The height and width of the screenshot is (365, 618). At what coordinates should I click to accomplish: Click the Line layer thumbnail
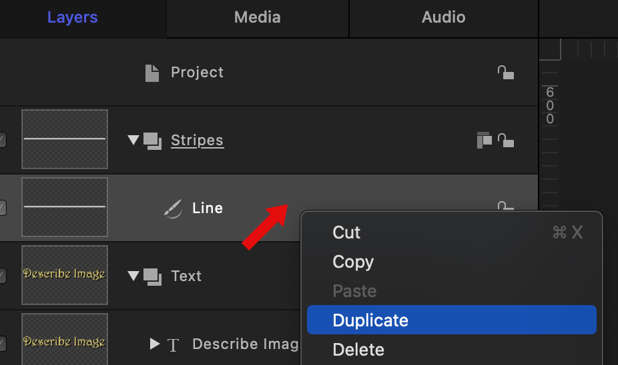point(65,207)
